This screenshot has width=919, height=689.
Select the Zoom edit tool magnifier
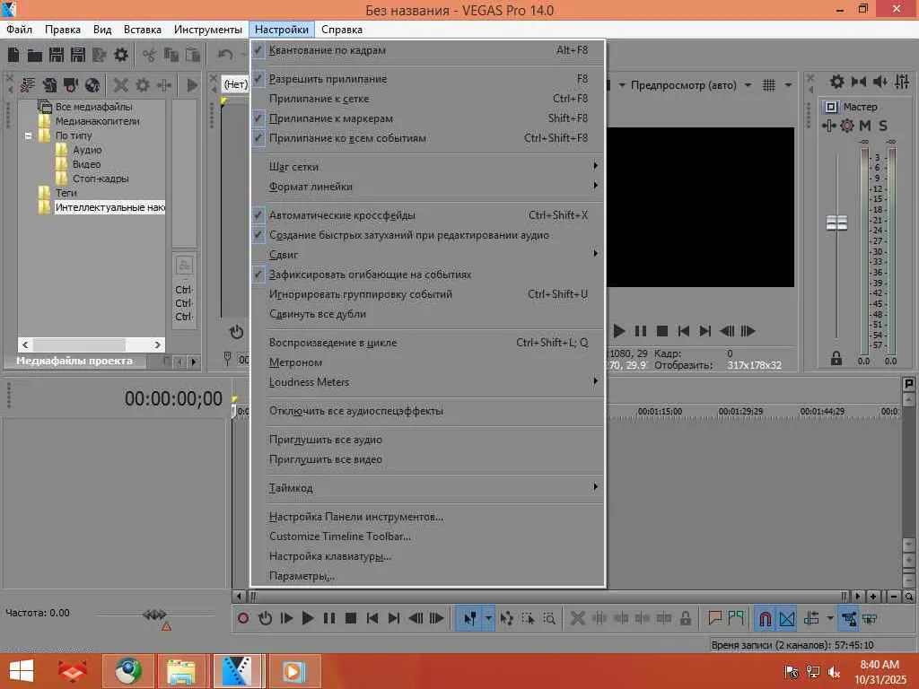pos(549,618)
